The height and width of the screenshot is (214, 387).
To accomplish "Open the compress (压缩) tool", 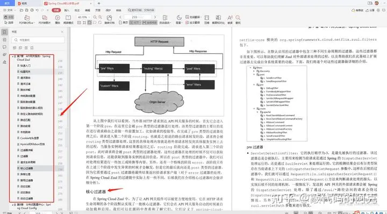I will tap(207, 19).
